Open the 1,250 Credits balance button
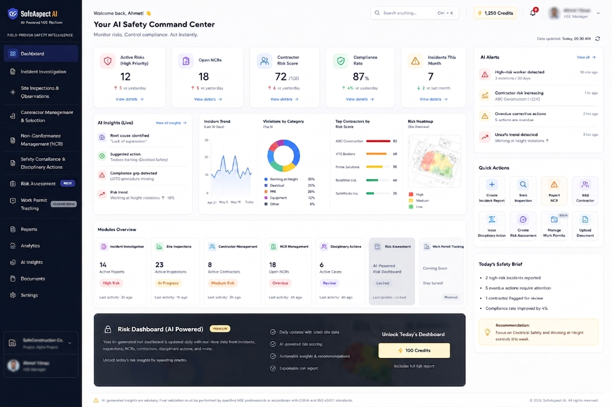Image resolution: width=612 pixels, height=407 pixels. [x=495, y=13]
